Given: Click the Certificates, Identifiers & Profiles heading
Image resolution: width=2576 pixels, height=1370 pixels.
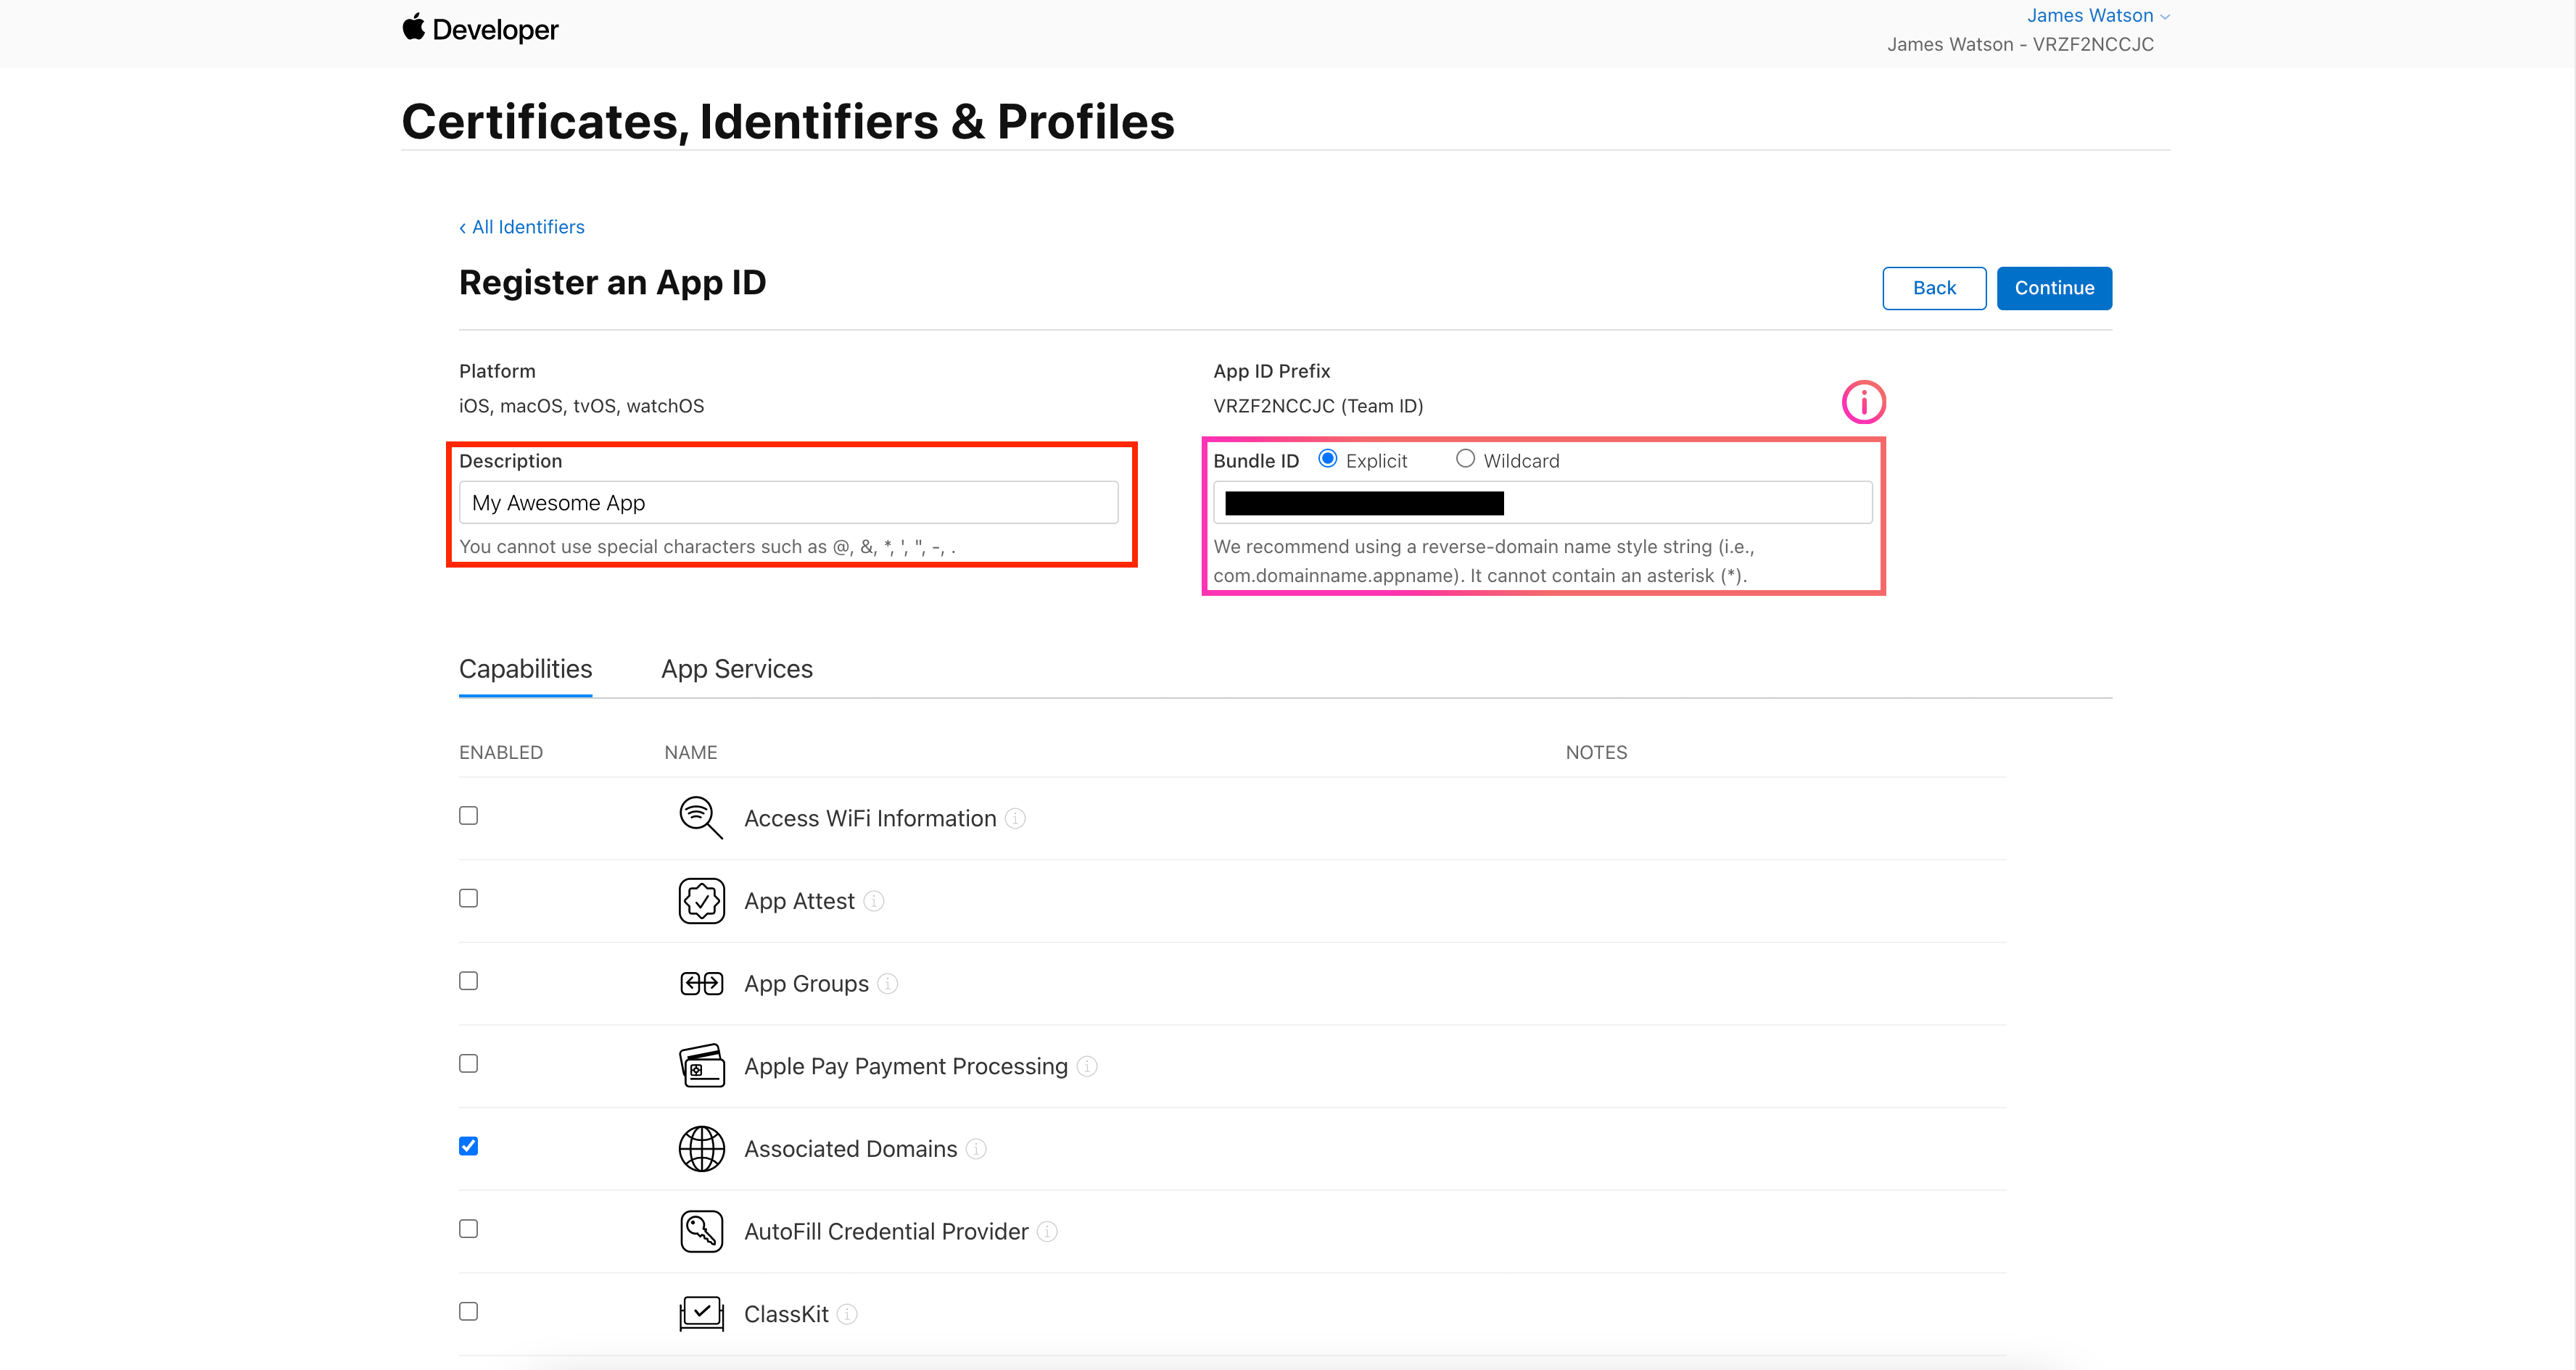Looking at the screenshot, I should click(788, 122).
